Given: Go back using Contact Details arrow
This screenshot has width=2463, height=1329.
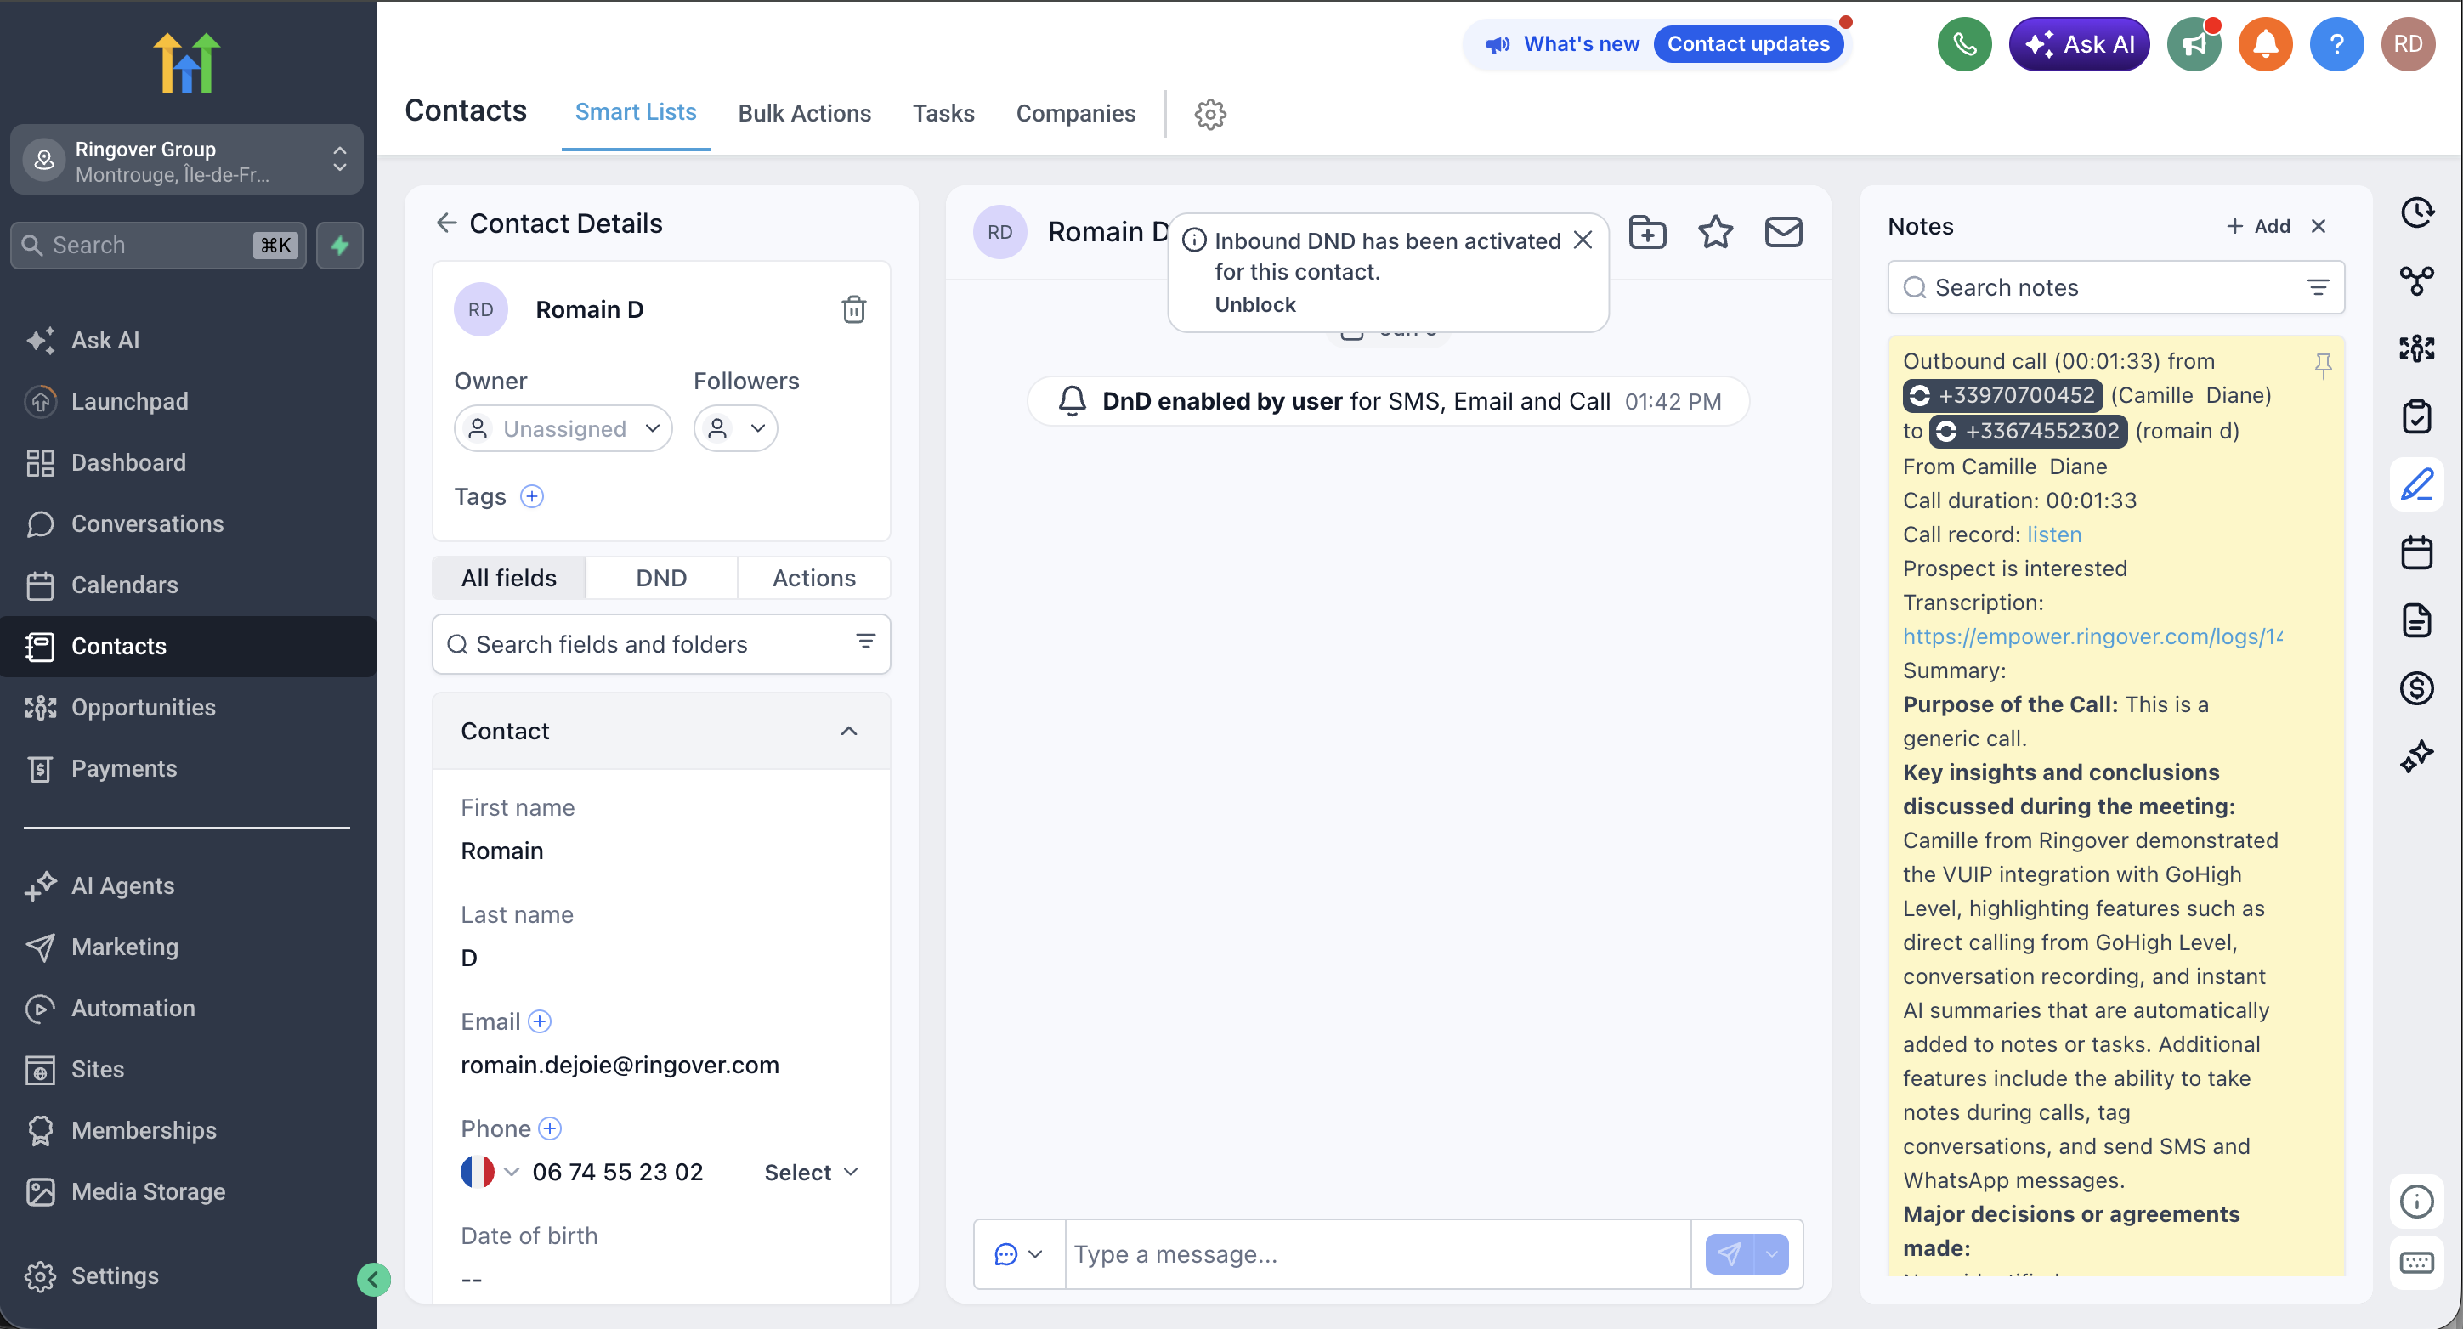Looking at the screenshot, I should [446, 223].
